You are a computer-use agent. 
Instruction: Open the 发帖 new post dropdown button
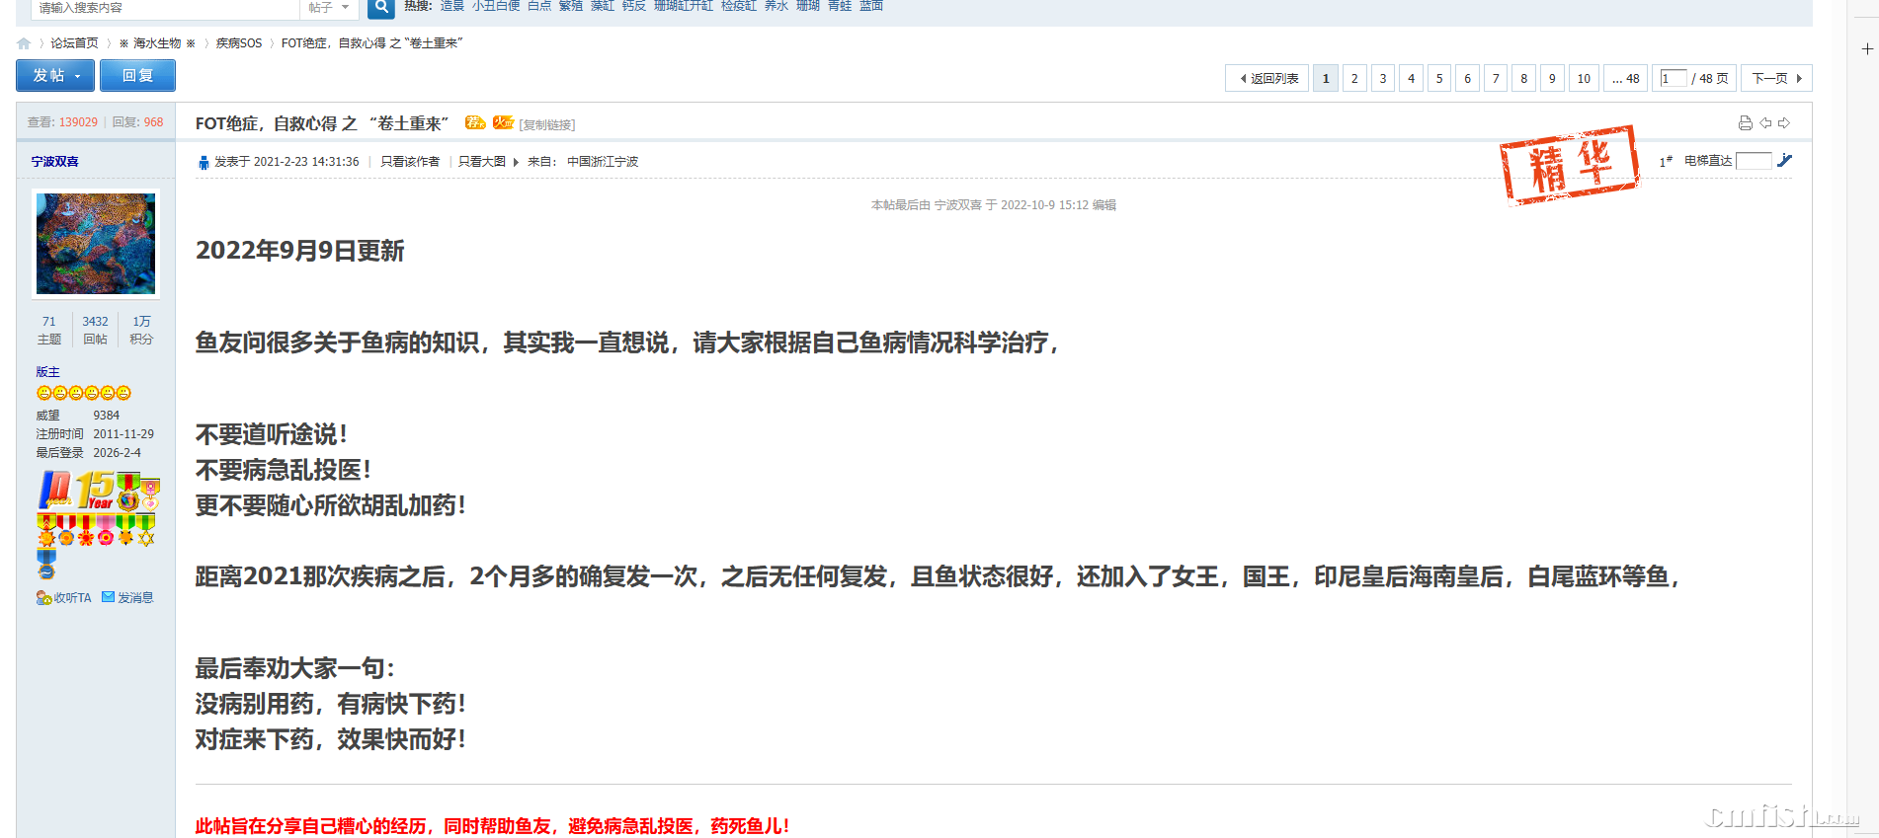pyautogui.click(x=55, y=76)
